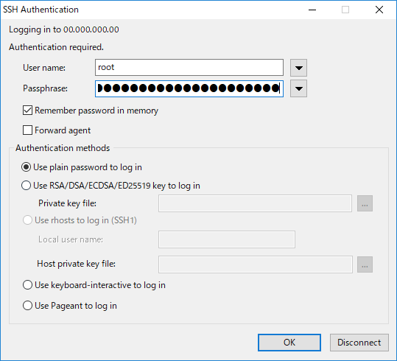This screenshot has width=397, height=361.
Task: Click the Private key file text box
Action: (x=255, y=203)
